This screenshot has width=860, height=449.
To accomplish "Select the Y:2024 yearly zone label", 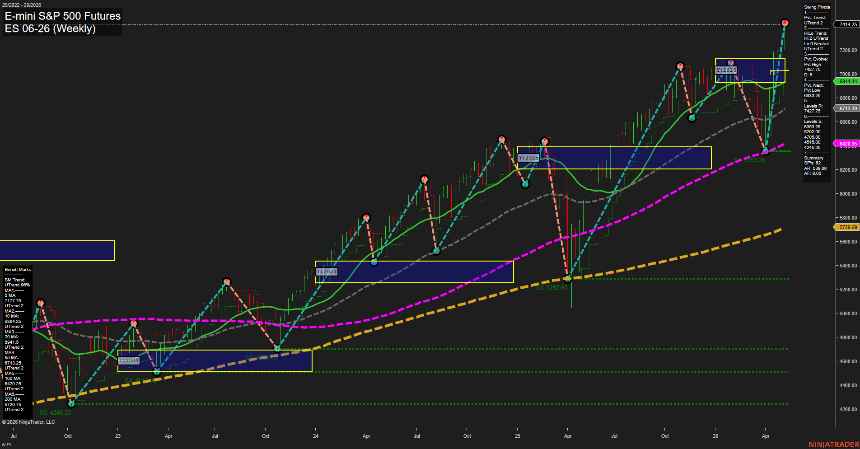I will point(327,271).
